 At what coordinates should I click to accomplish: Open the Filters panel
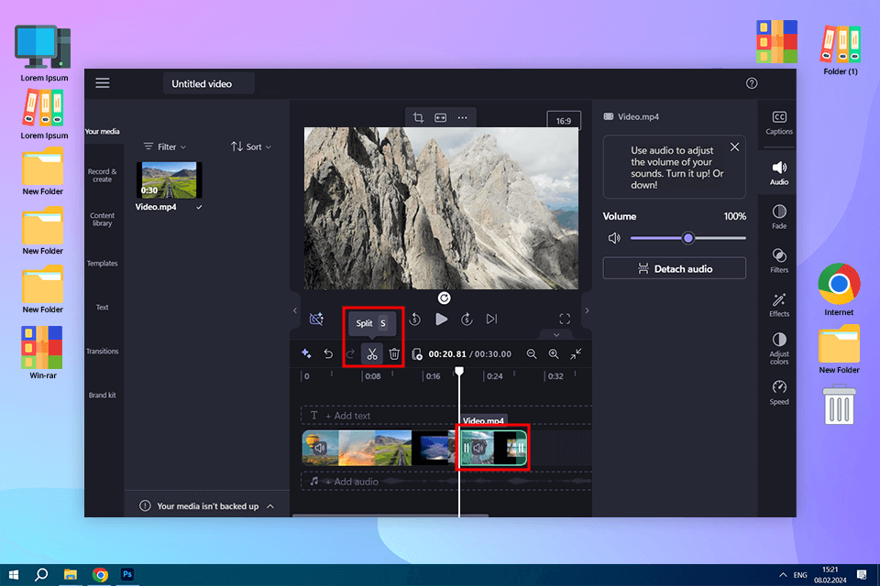(x=779, y=261)
